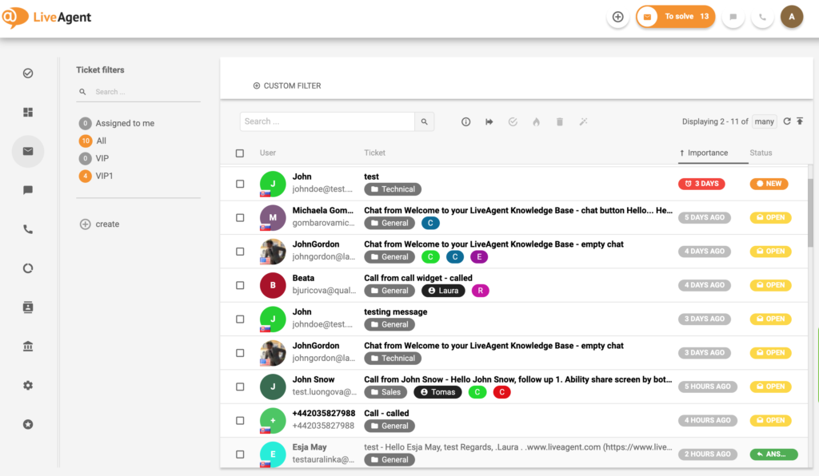Open the ticket count dropdown showing 'many'

pyautogui.click(x=764, y=121)
